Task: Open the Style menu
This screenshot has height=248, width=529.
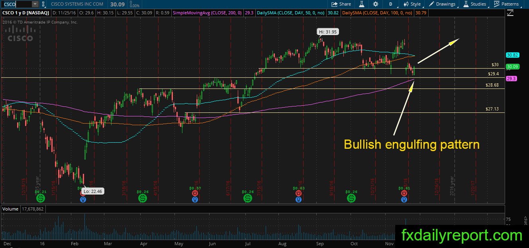Action: (412, 4)
